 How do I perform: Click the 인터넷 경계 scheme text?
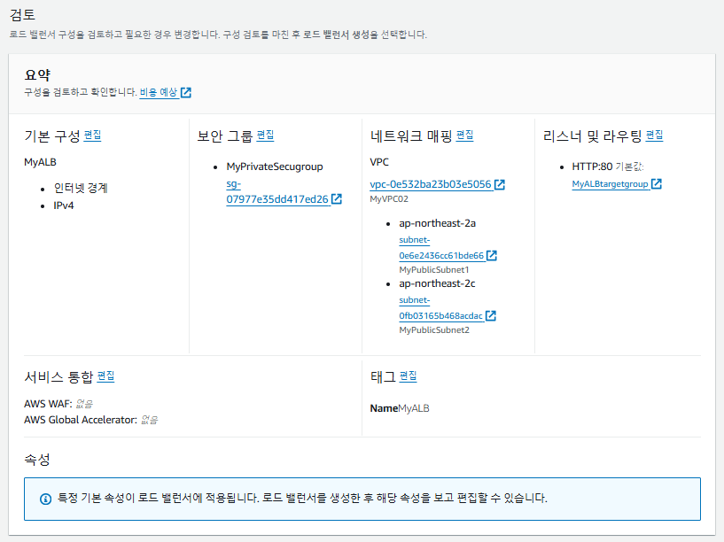click(x=81, y=189)
